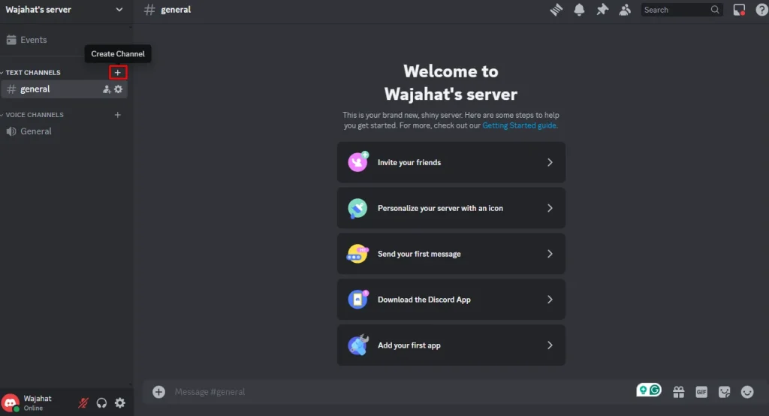769x416 pixels.
Task: Show pinned messages
Action: 602,10
